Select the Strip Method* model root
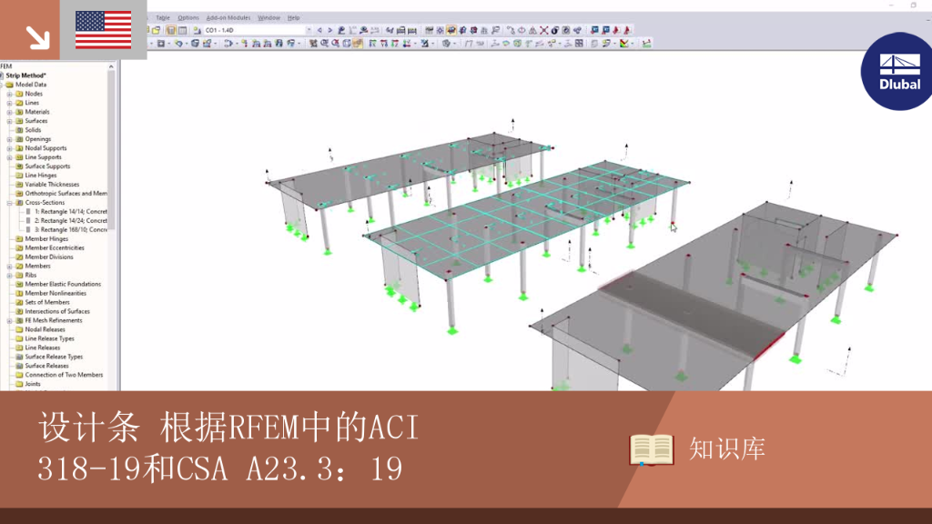The width and height of the screenshot is (932, 524). pyautogui.click(x=25, y=76)
